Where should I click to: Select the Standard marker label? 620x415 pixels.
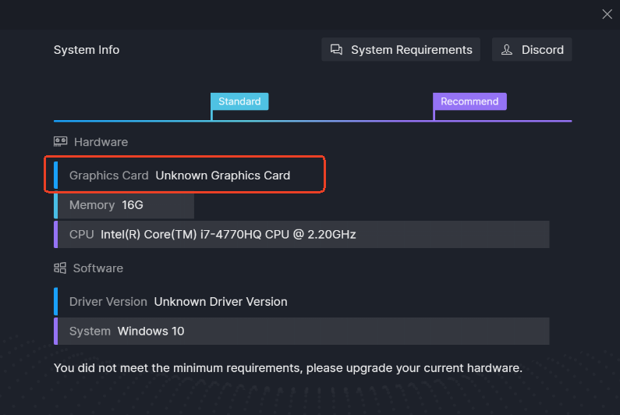pyautogui.click(x=239, y=101)
